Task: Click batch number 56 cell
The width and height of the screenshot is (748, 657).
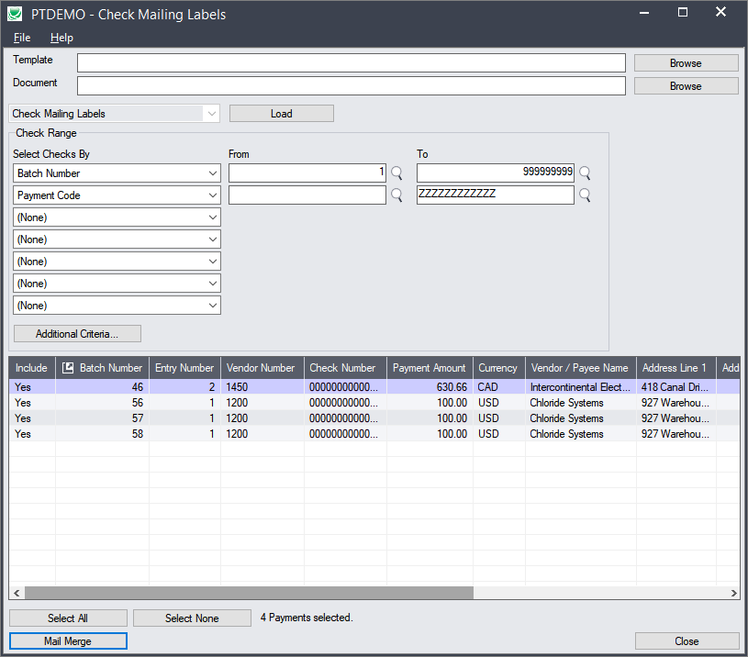Action: pos(102,403)
